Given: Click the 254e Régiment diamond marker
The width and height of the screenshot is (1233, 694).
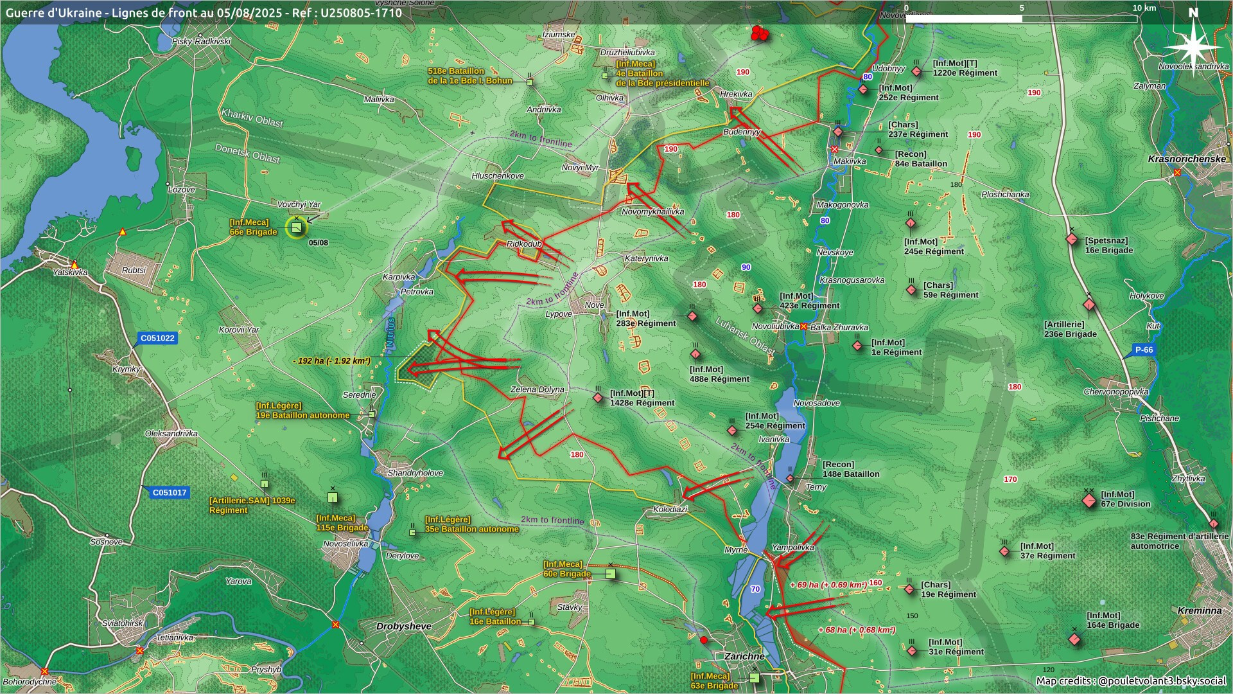Looking at the screenshot, I should (732, 430).
